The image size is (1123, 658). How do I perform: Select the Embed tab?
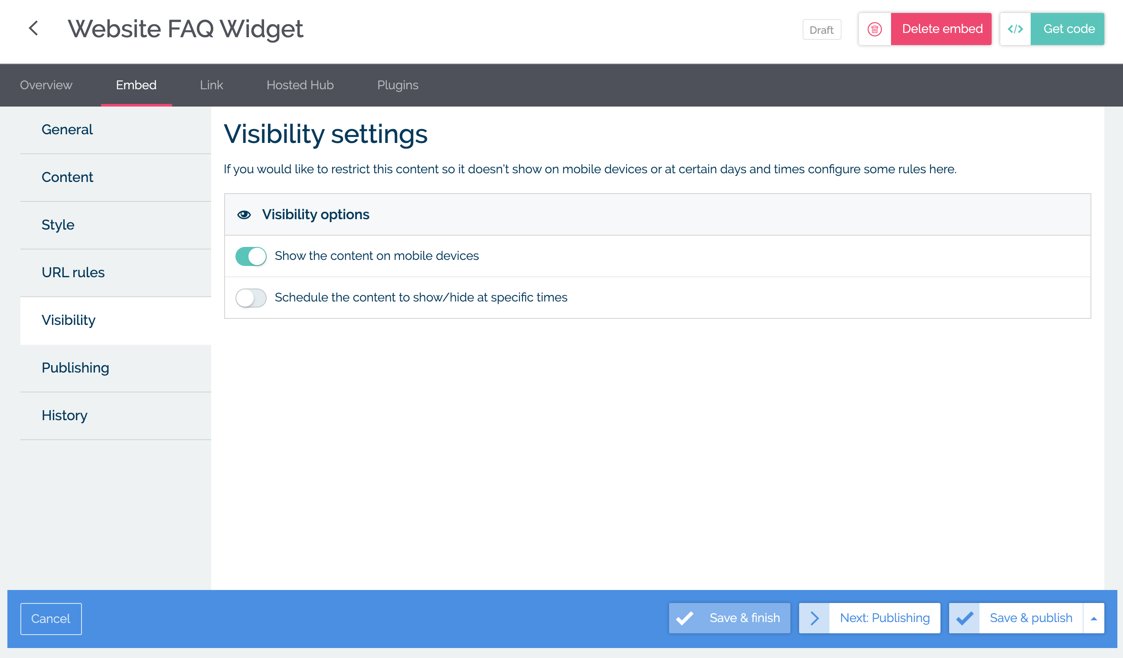point(136,84)
